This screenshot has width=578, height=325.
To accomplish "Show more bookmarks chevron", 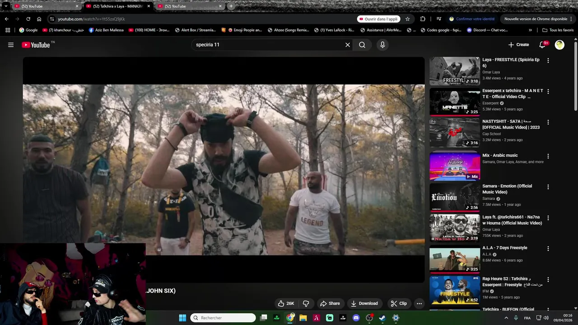I will tap(530, 30).
